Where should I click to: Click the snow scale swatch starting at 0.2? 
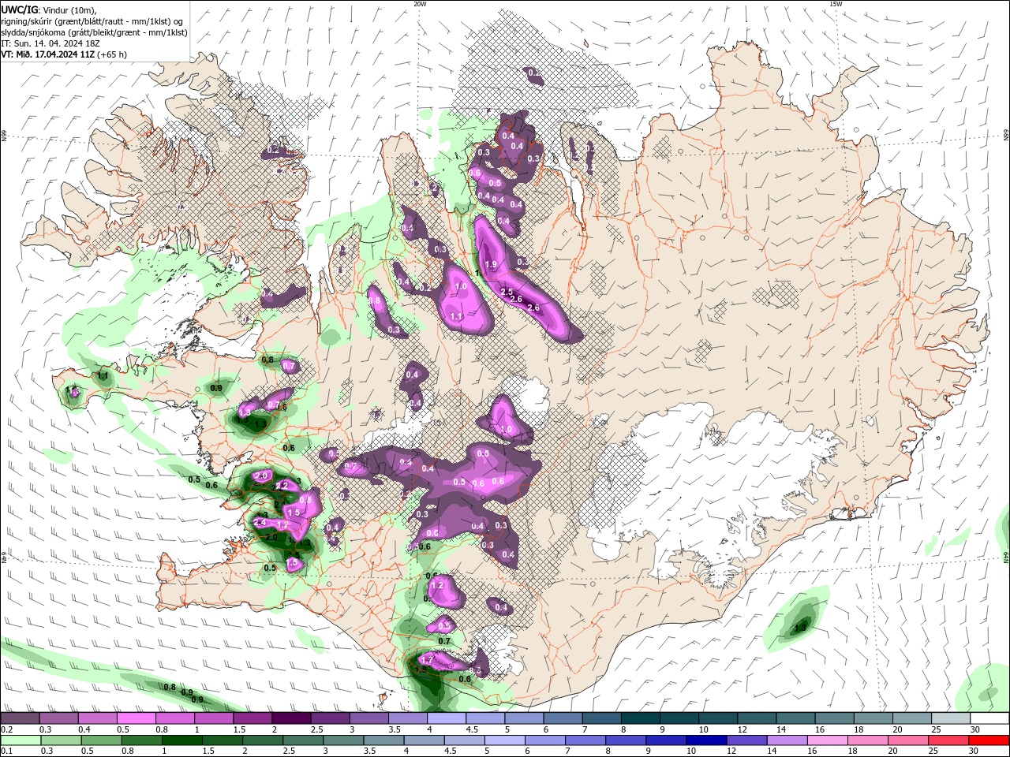[x=20, y=718]
